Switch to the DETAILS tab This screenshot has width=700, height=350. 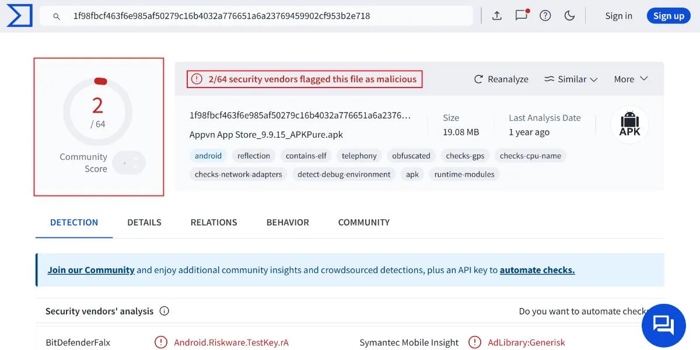click(144, 222)
